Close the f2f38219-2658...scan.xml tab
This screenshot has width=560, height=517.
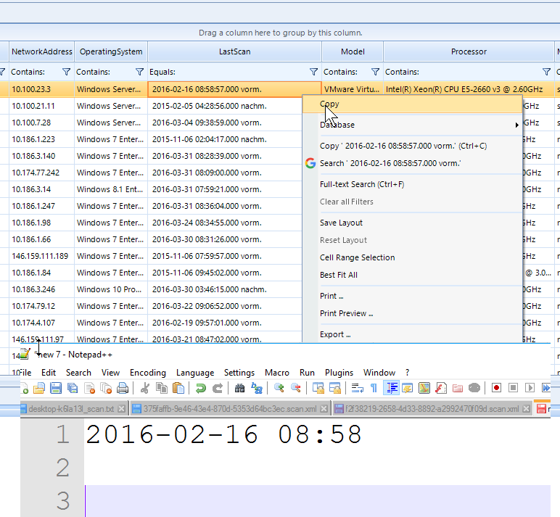(x=526, y=409)
